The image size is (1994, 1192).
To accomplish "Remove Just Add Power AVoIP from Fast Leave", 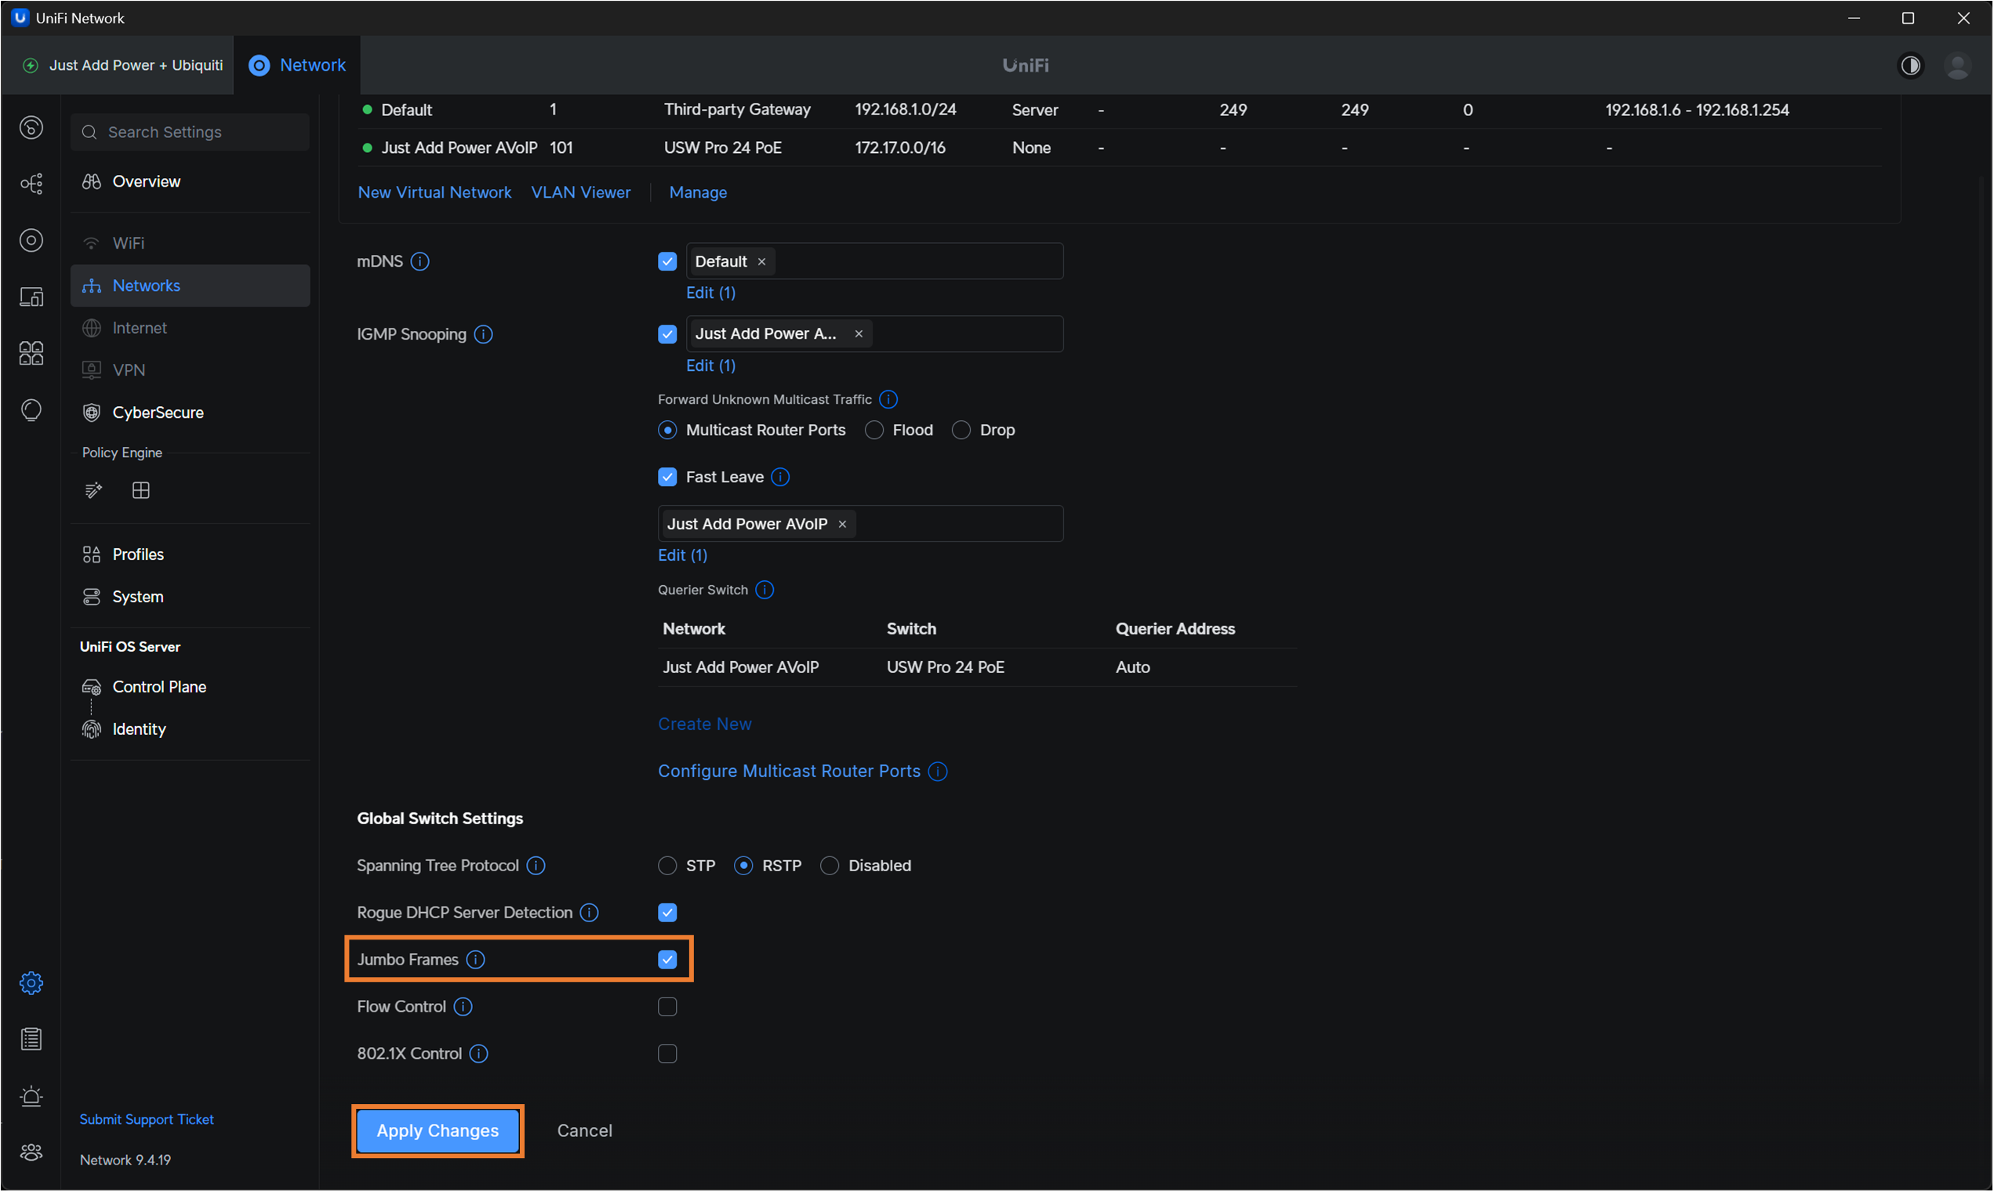I will tap(842, 525).
